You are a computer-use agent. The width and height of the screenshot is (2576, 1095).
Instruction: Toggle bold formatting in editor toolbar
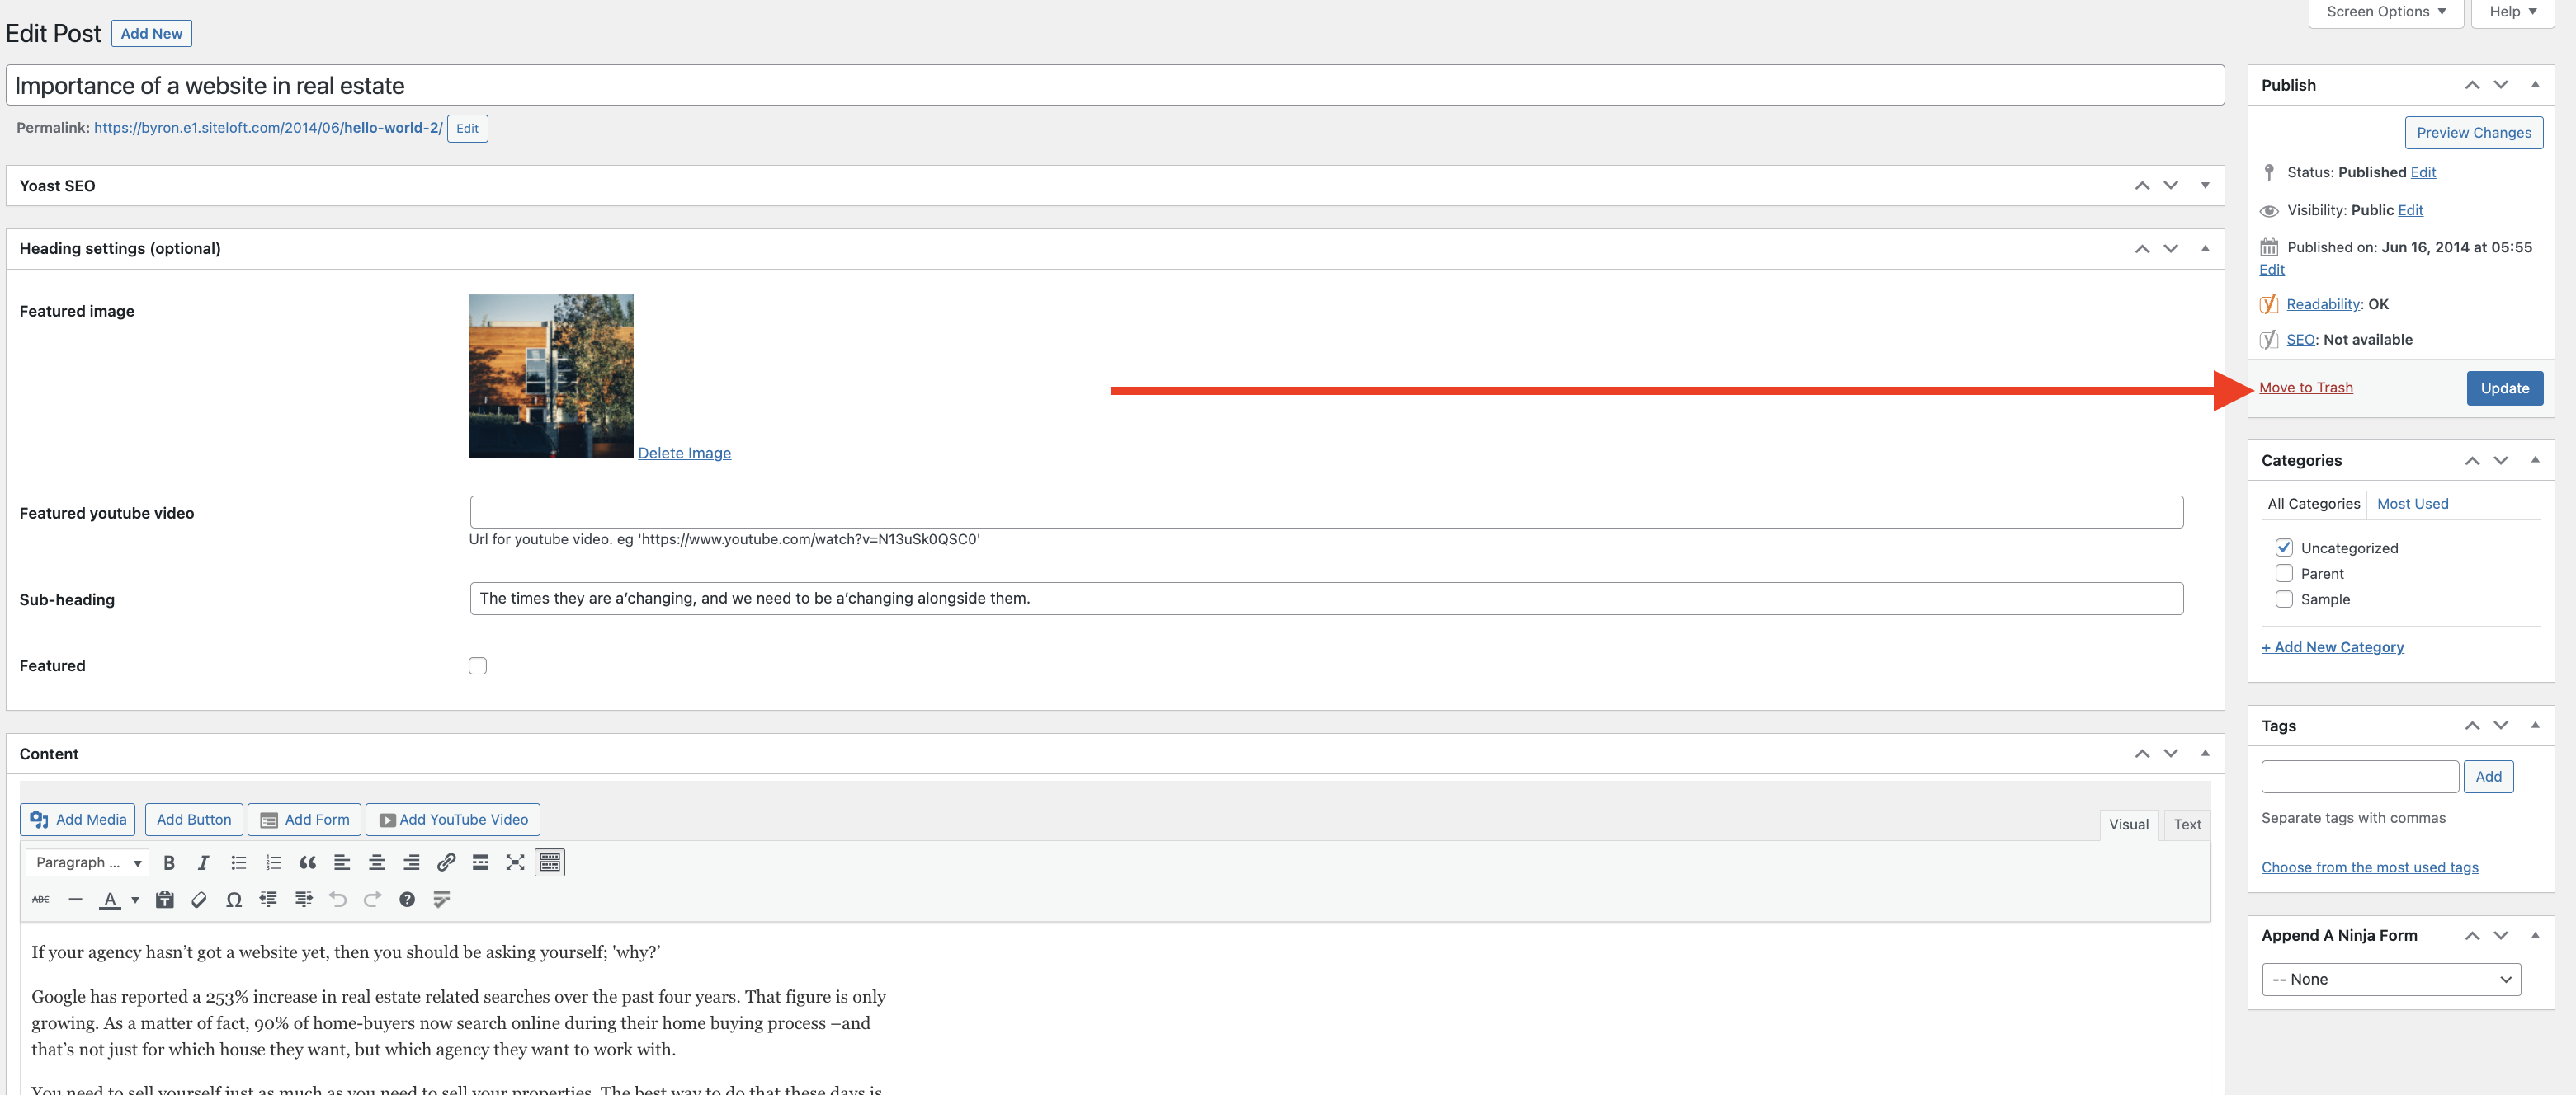[169, 862]
